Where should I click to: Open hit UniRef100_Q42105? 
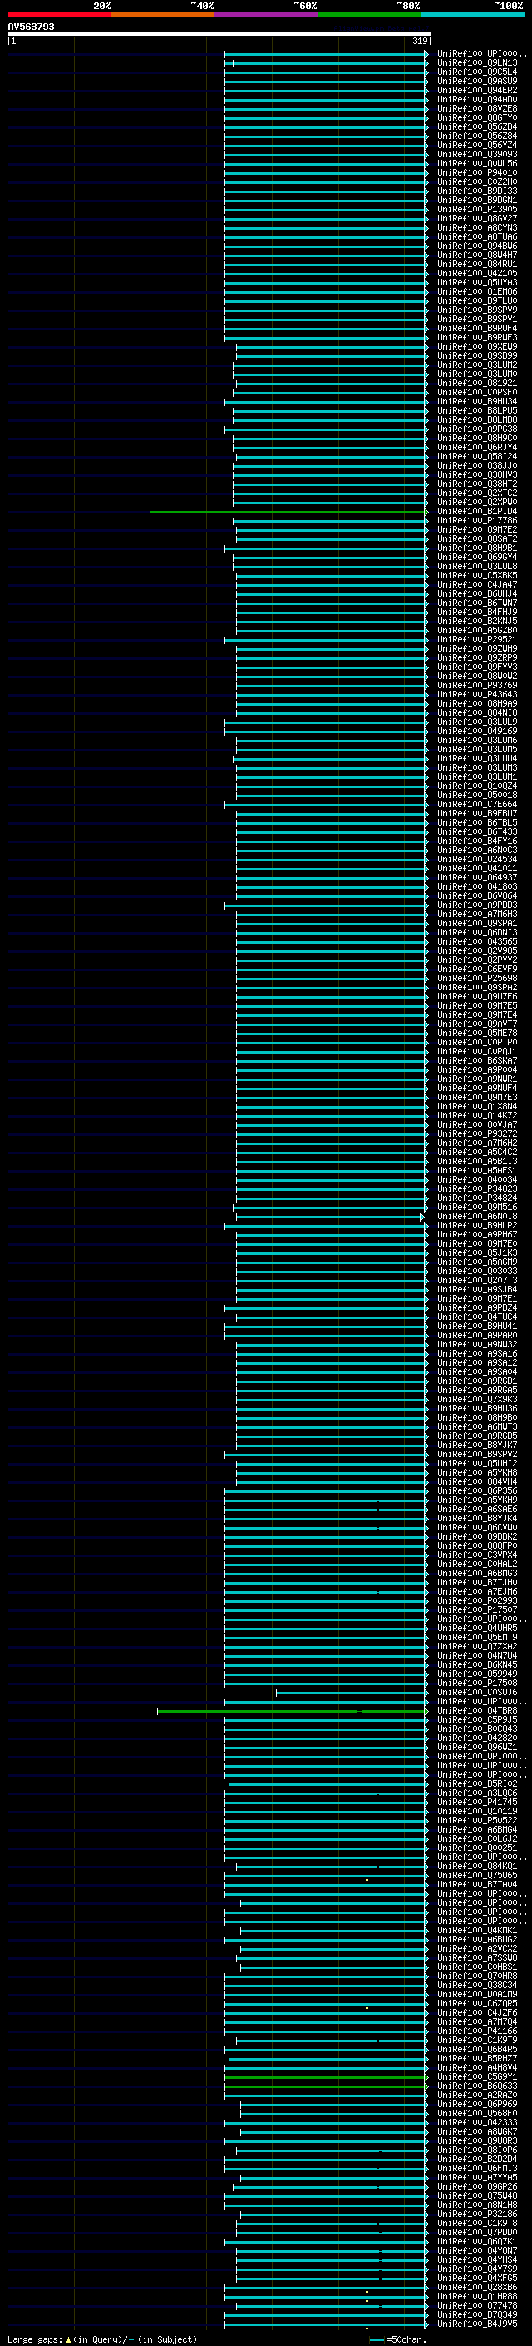click(x=476, y=273)
